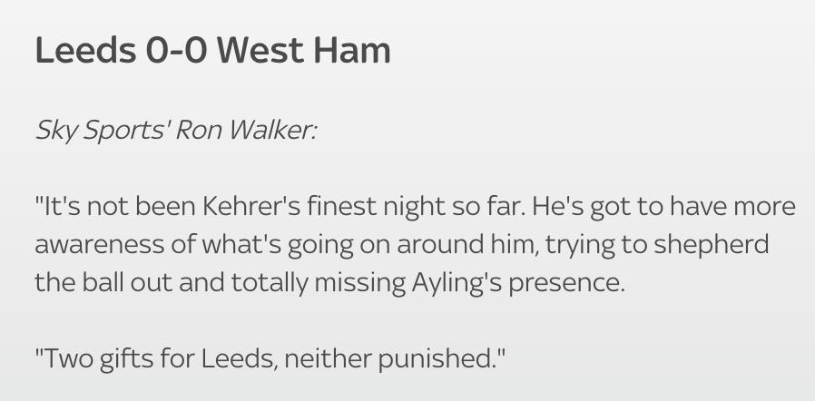Click the words 'Two gifts' in the last quote
The image size is (815, 401).
(94, 359)
